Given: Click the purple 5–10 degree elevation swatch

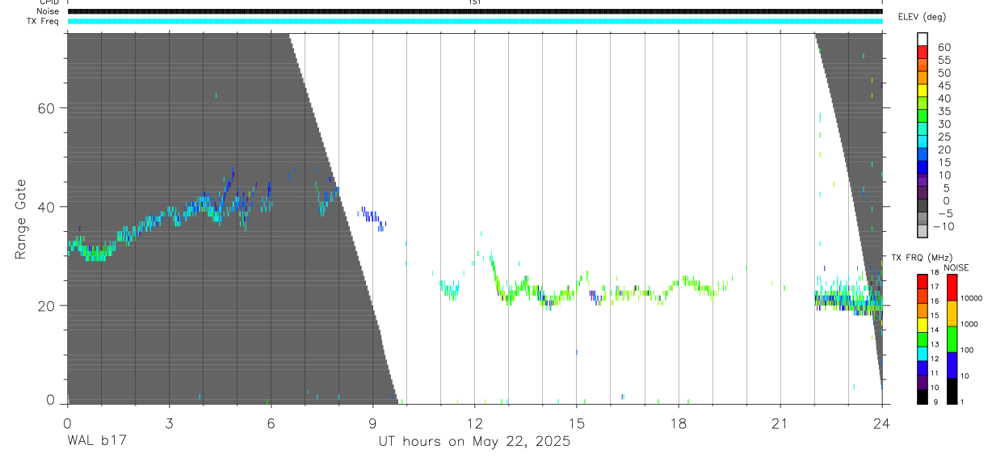Looking at the screenshot, I should [923, 181].
